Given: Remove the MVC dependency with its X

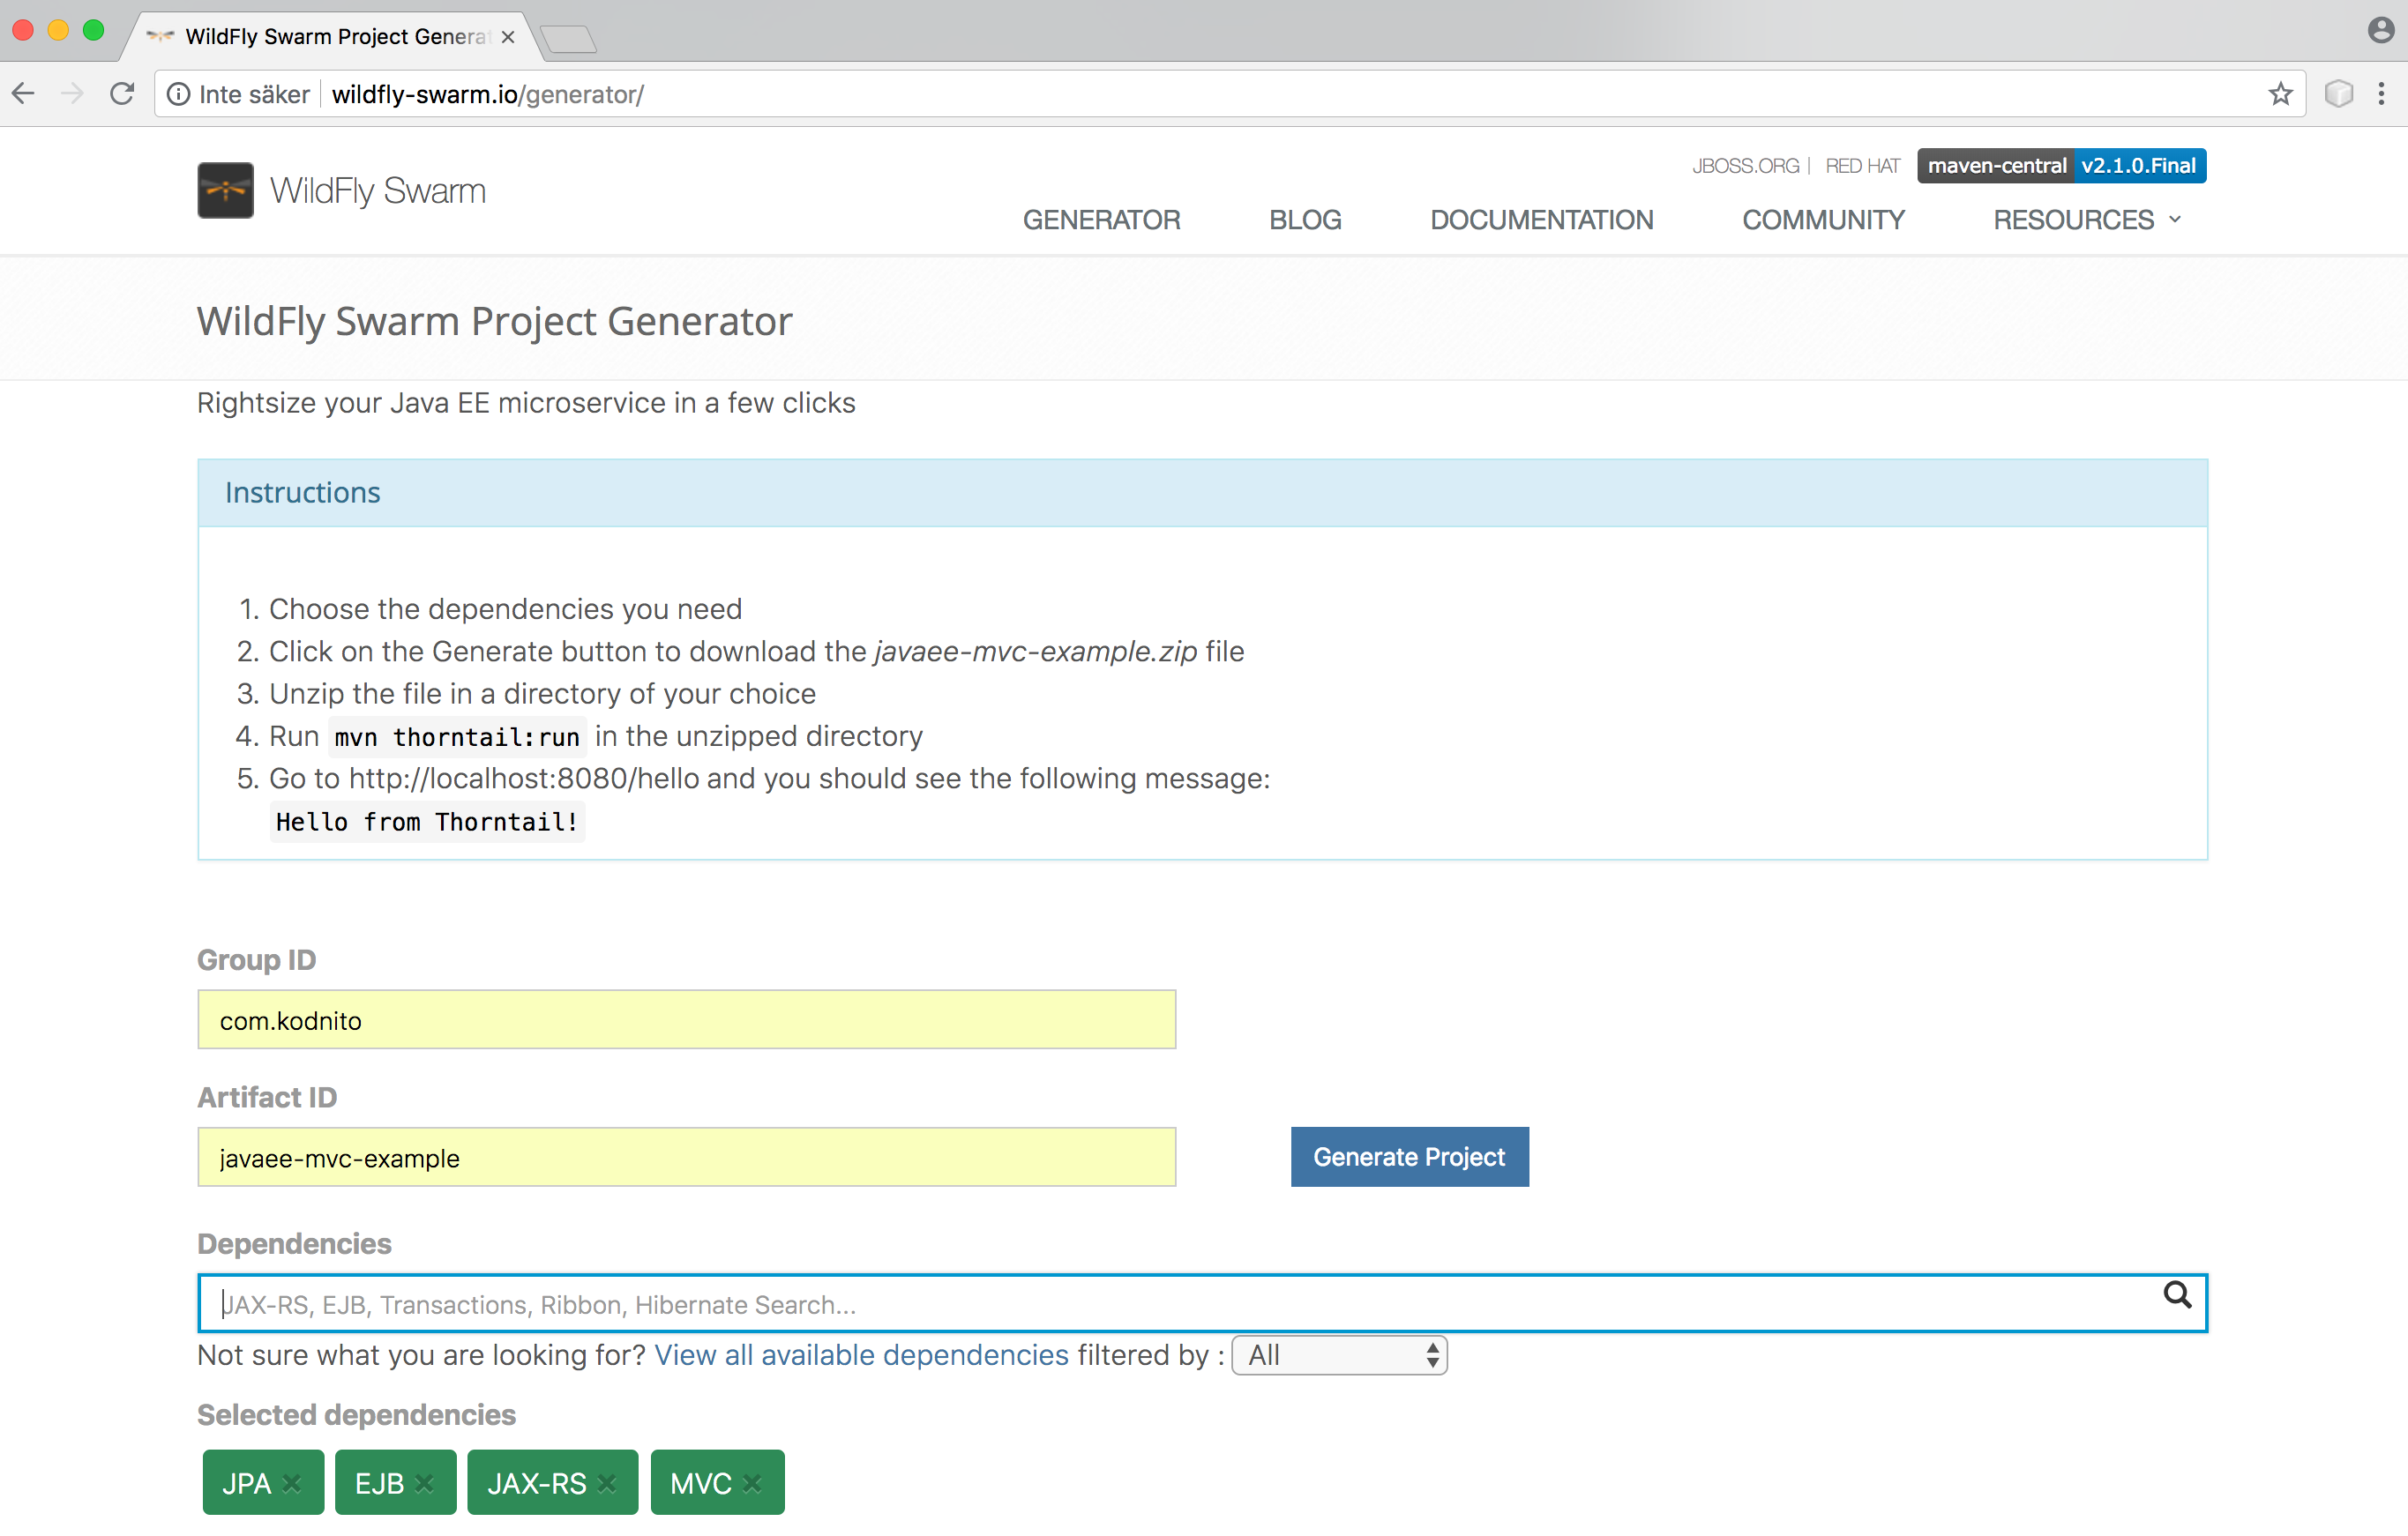Looking at the screenshot, I should (752, 1483).
